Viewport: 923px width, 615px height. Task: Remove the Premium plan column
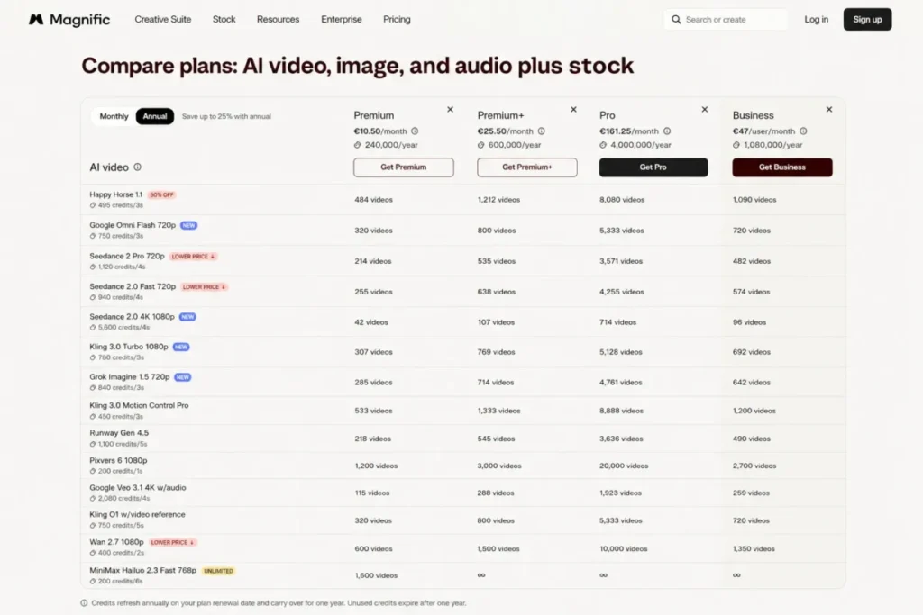pyautogui.click(x=451, y=109)
